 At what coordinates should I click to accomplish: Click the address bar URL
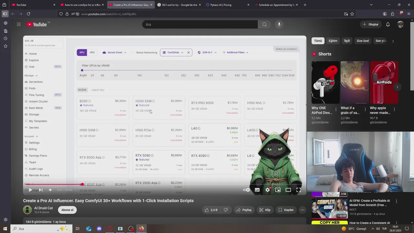109,14
